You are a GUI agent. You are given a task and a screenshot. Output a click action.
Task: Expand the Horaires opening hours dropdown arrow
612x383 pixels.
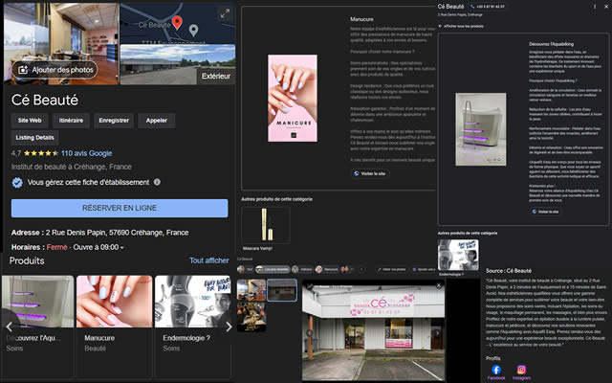pos(121,247)
